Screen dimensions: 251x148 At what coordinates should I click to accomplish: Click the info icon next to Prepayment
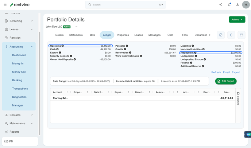[195, 52]
